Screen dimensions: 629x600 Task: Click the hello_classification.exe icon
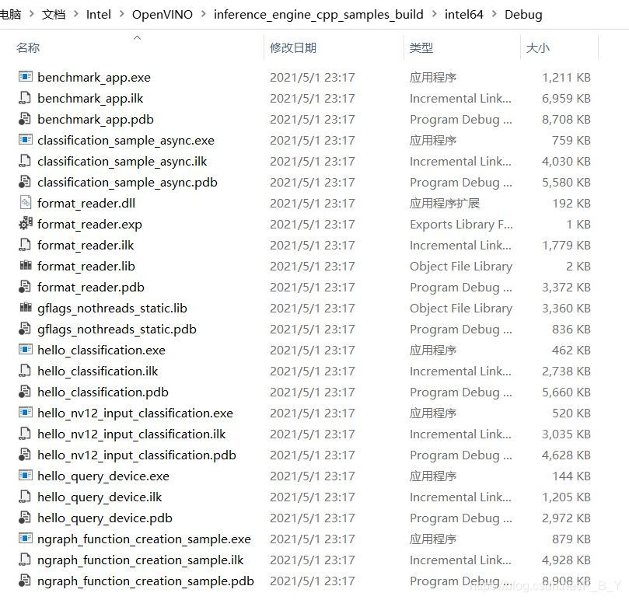pos(26,349)
